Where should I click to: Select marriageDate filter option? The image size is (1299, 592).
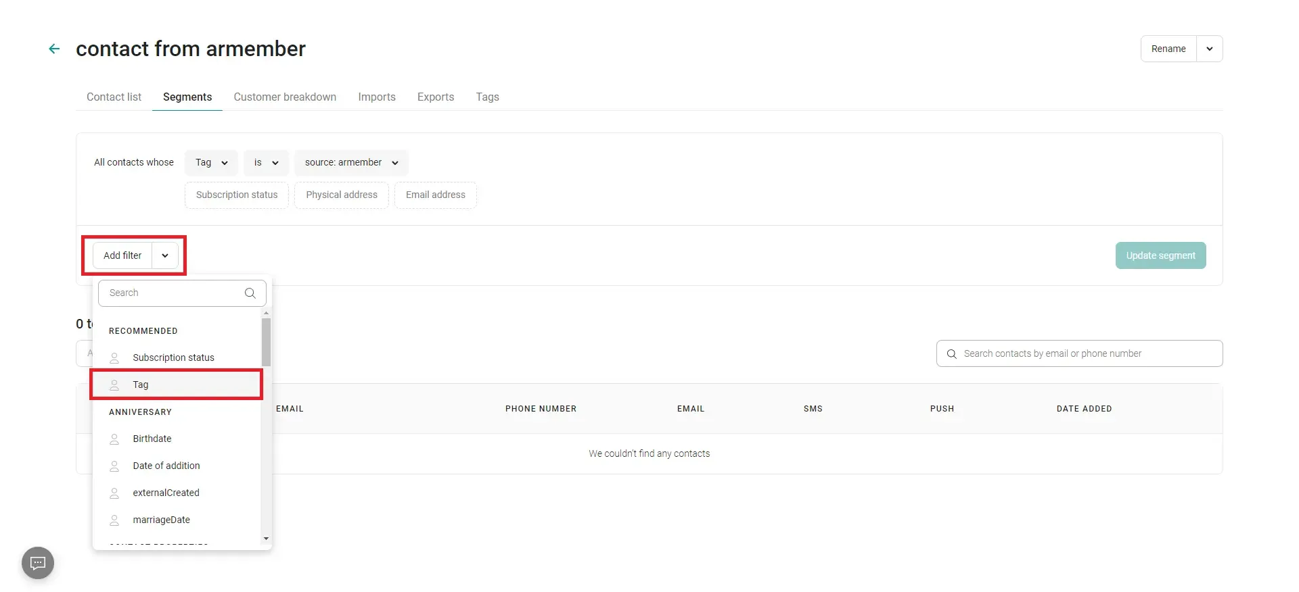tap(177, 520)
